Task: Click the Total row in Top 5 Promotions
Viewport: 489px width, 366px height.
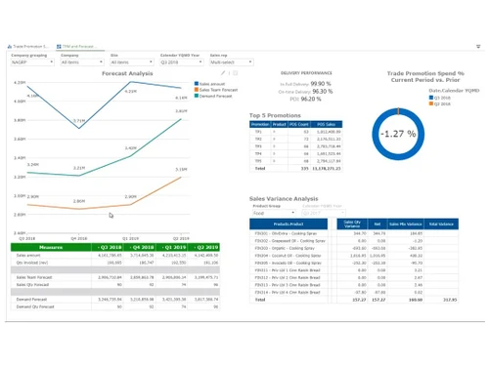Action: [x=296, y=169]
